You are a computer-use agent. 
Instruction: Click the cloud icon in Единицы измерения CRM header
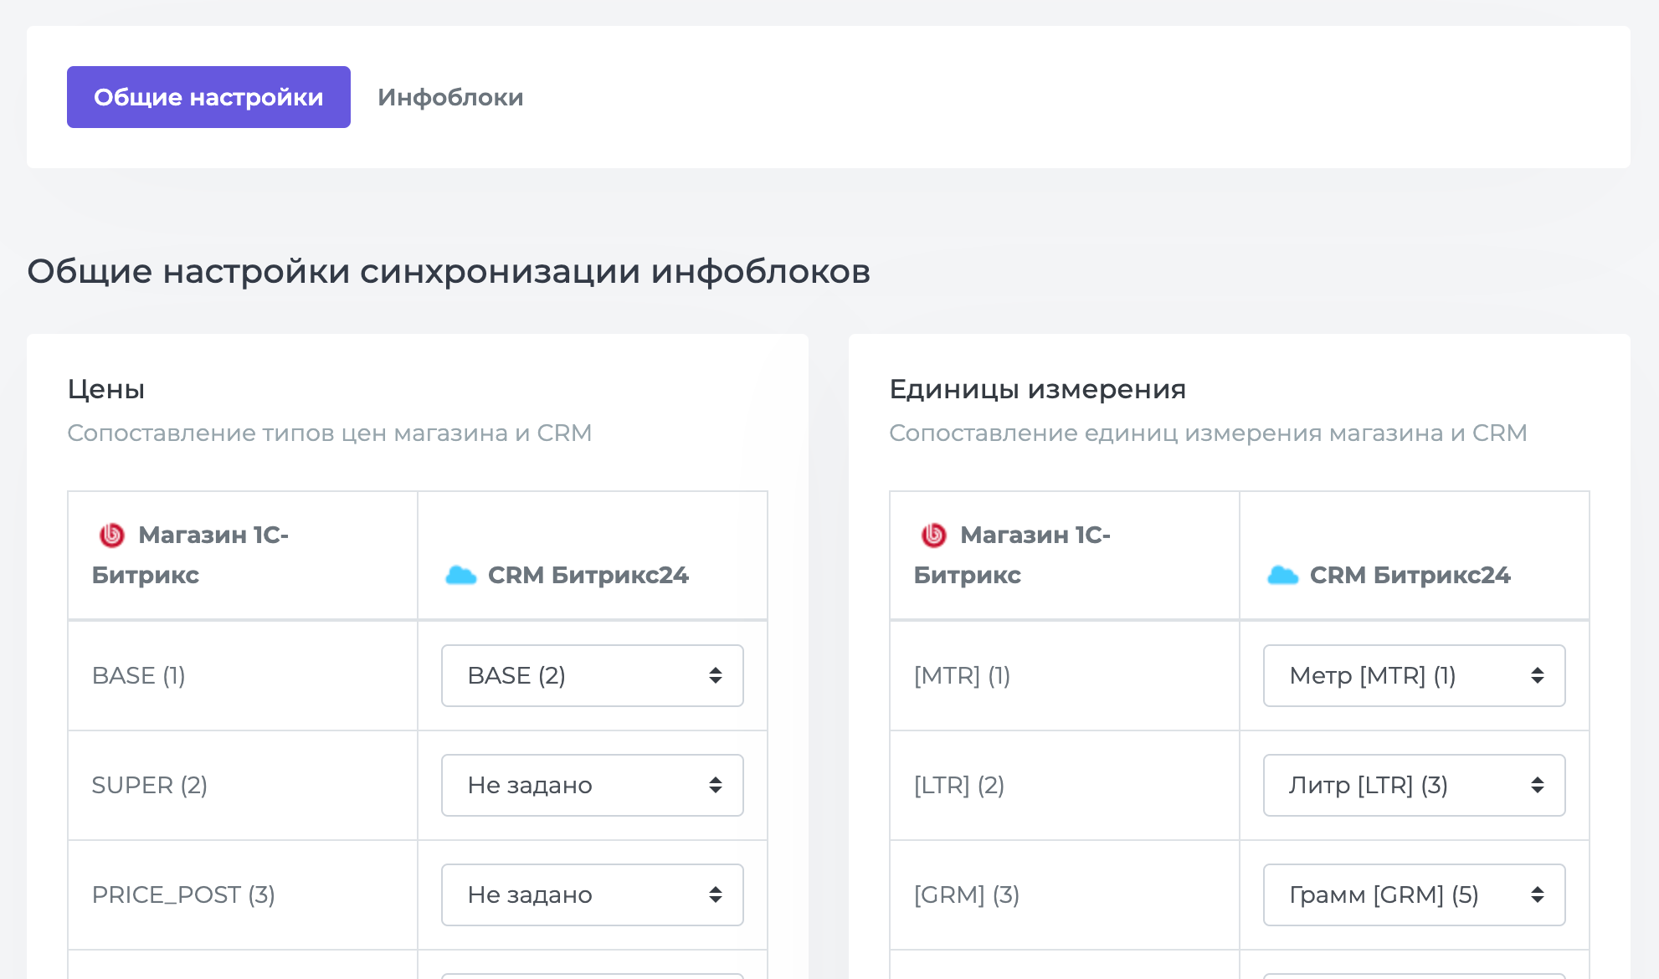coord(1282,575)
